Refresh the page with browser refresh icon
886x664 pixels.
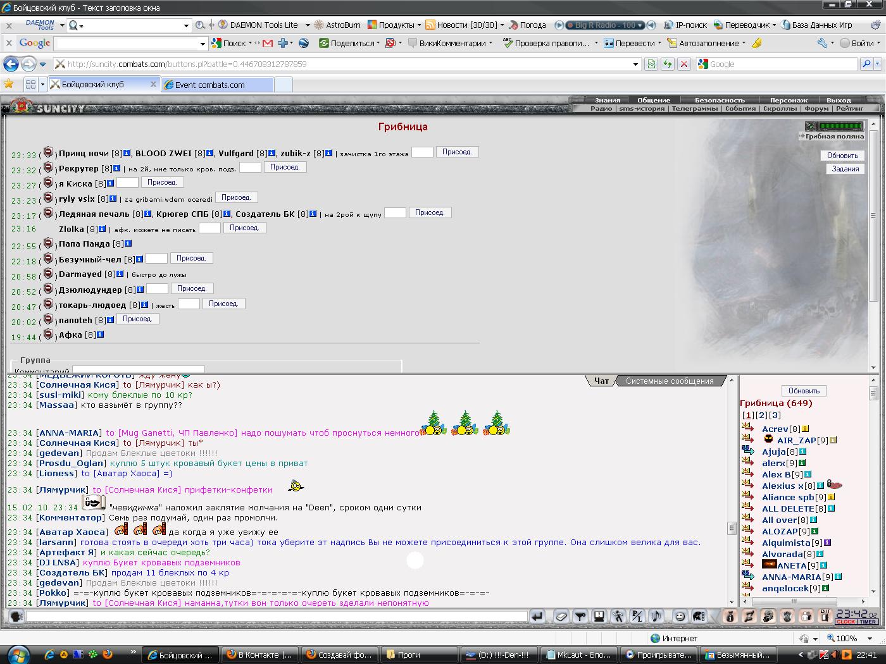[x=667, y=64]
